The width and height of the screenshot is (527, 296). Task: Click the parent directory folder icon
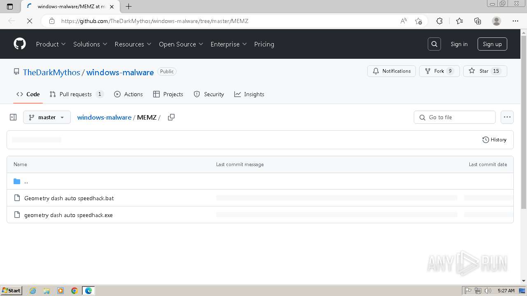17,181
